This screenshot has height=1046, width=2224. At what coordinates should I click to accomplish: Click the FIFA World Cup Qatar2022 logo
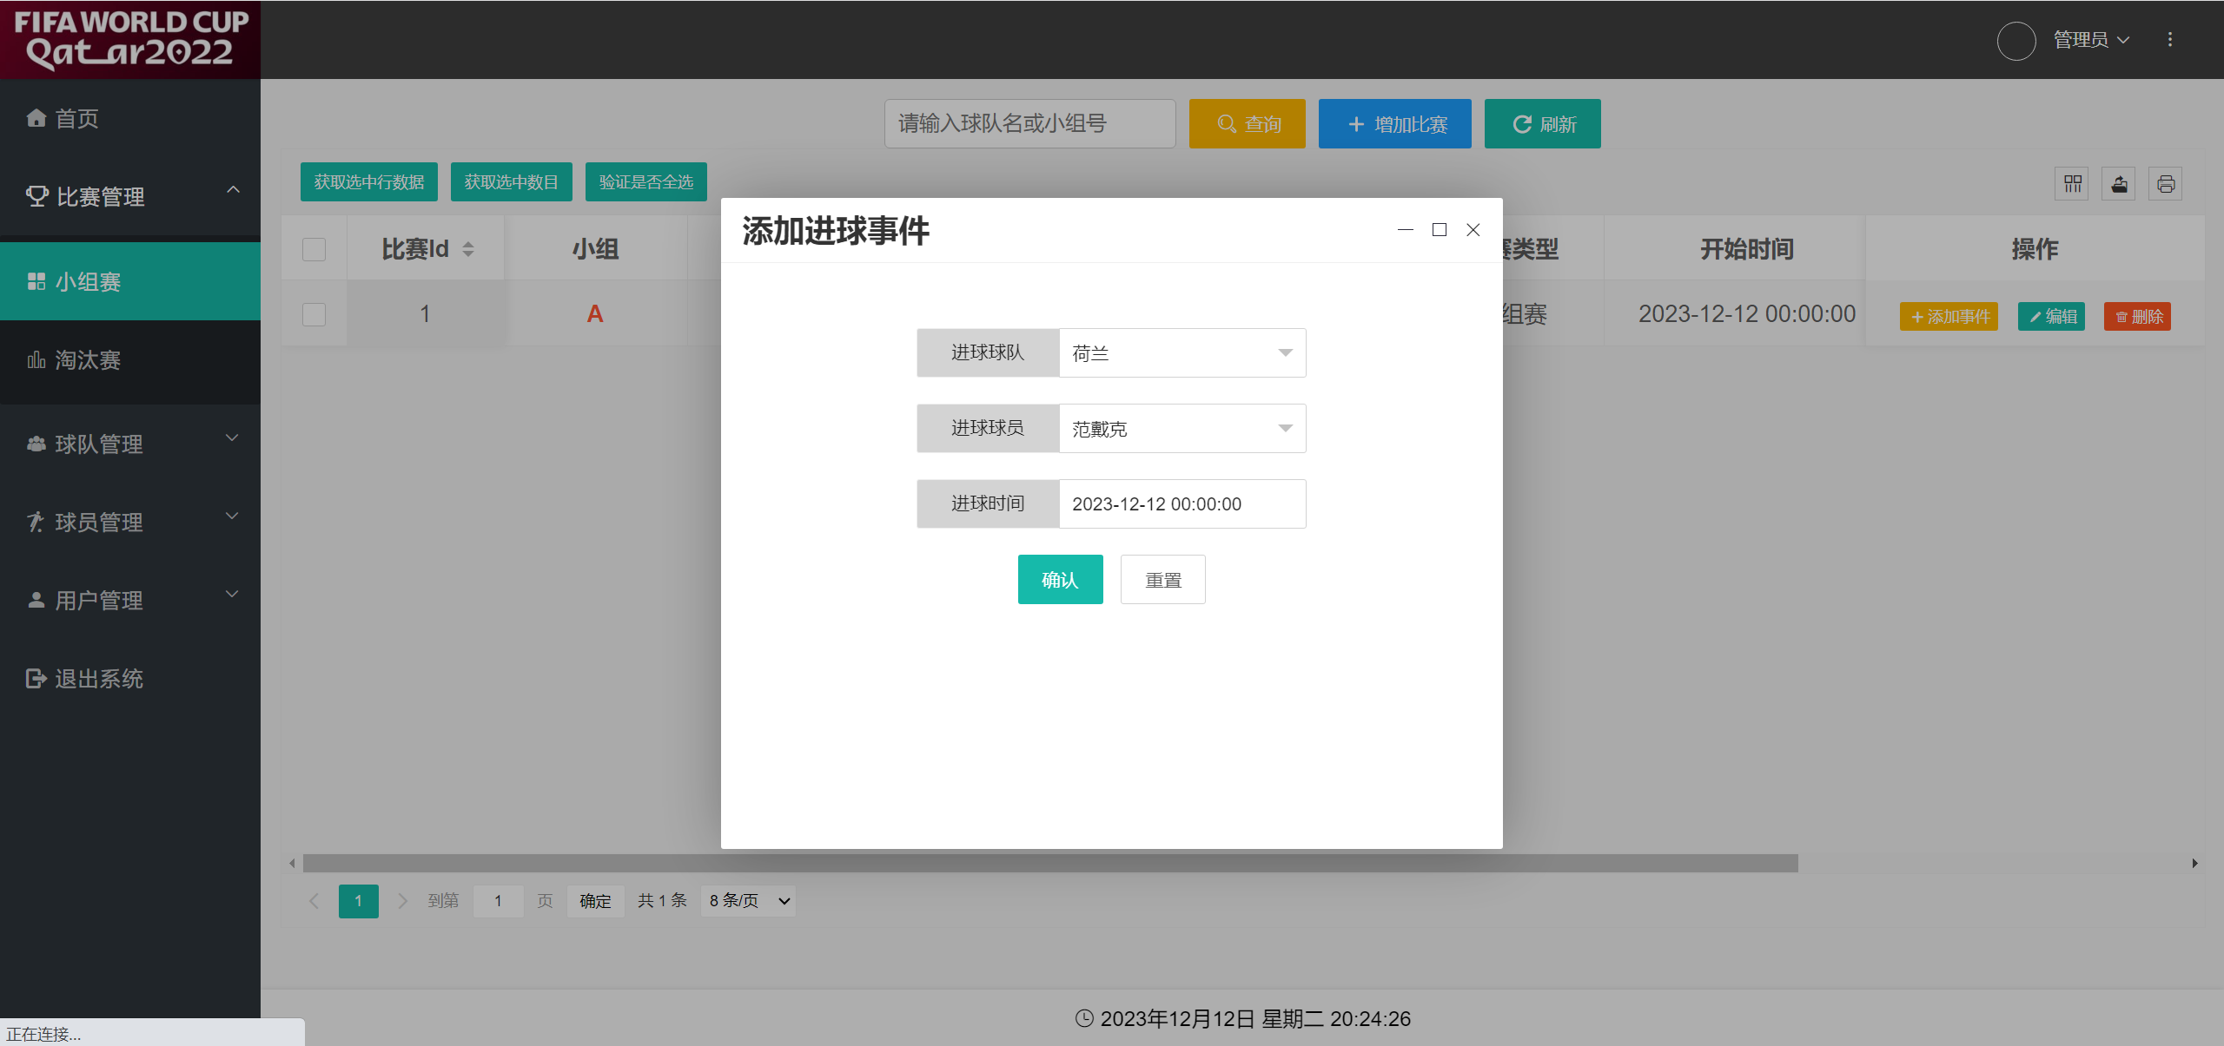click(x=130, y=39)
